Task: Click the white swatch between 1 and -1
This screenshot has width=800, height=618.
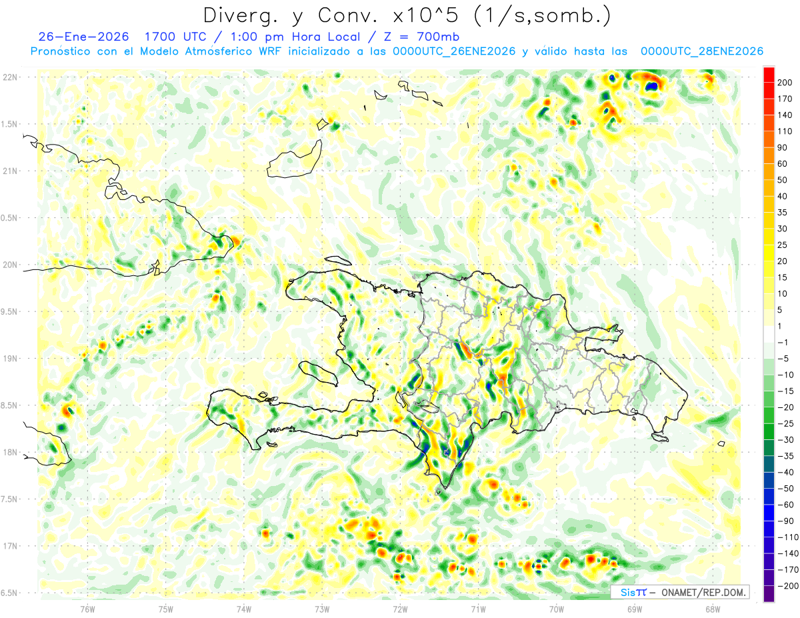Action: [x=769, y=334]
